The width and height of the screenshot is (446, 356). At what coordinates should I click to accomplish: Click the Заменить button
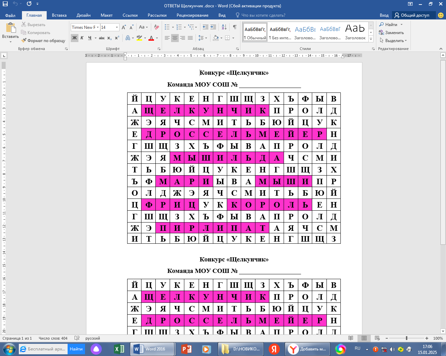point(391,33)
